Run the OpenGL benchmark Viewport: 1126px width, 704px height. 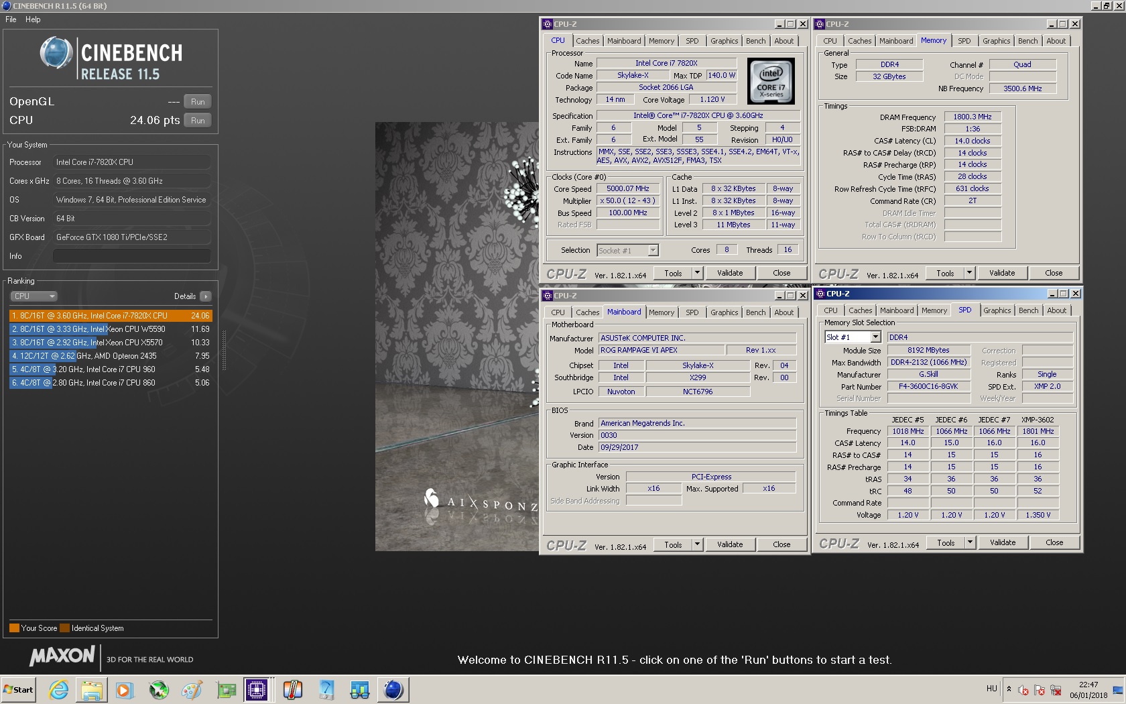point(198,102)
